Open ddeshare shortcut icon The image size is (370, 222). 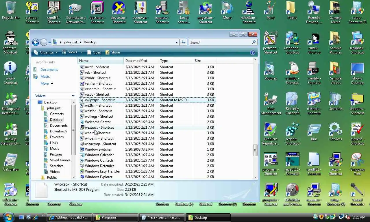[x=97, y=12]
